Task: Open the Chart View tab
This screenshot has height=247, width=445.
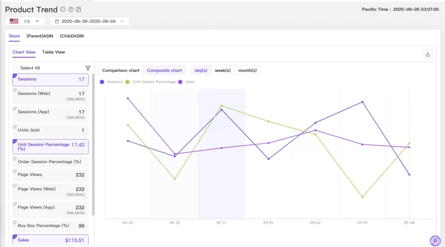Action: (x=24, y=52)
